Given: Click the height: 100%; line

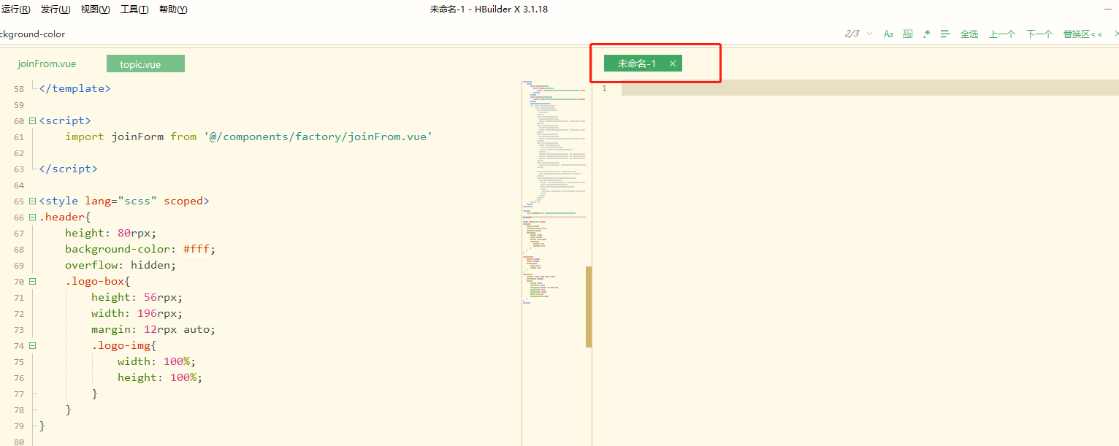Looking at the screenshot, I should click(x=160, y=377).
